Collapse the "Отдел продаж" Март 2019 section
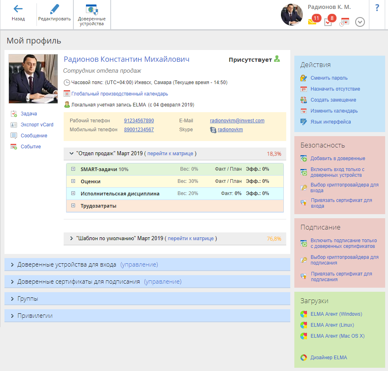The image size is (388, 371). 71,154
